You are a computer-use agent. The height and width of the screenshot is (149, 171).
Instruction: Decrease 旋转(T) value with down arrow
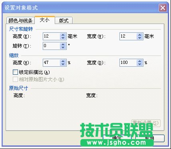(63, 48)
